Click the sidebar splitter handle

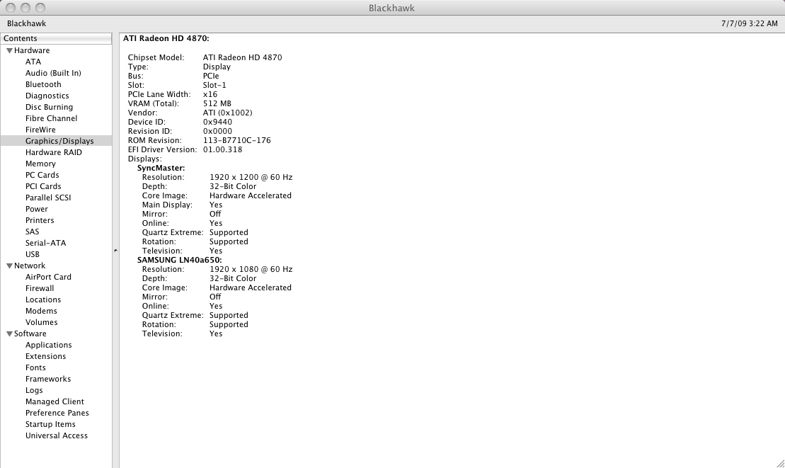[115, 250]
